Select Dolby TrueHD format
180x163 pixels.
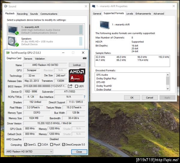coord(104,86)
